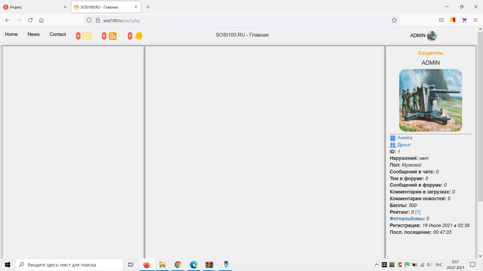Click the large cannon profile picture
The height and width of the screenshot is (271, 483).
(430, 100)
